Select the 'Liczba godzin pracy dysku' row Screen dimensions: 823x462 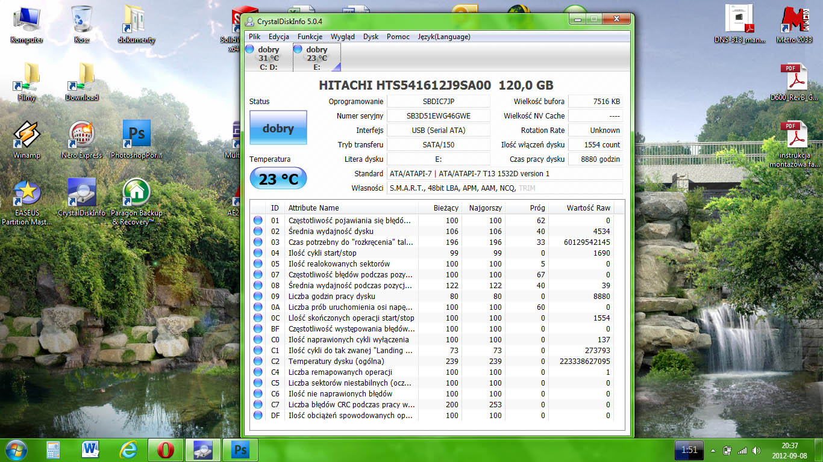(x=431, y=297)
